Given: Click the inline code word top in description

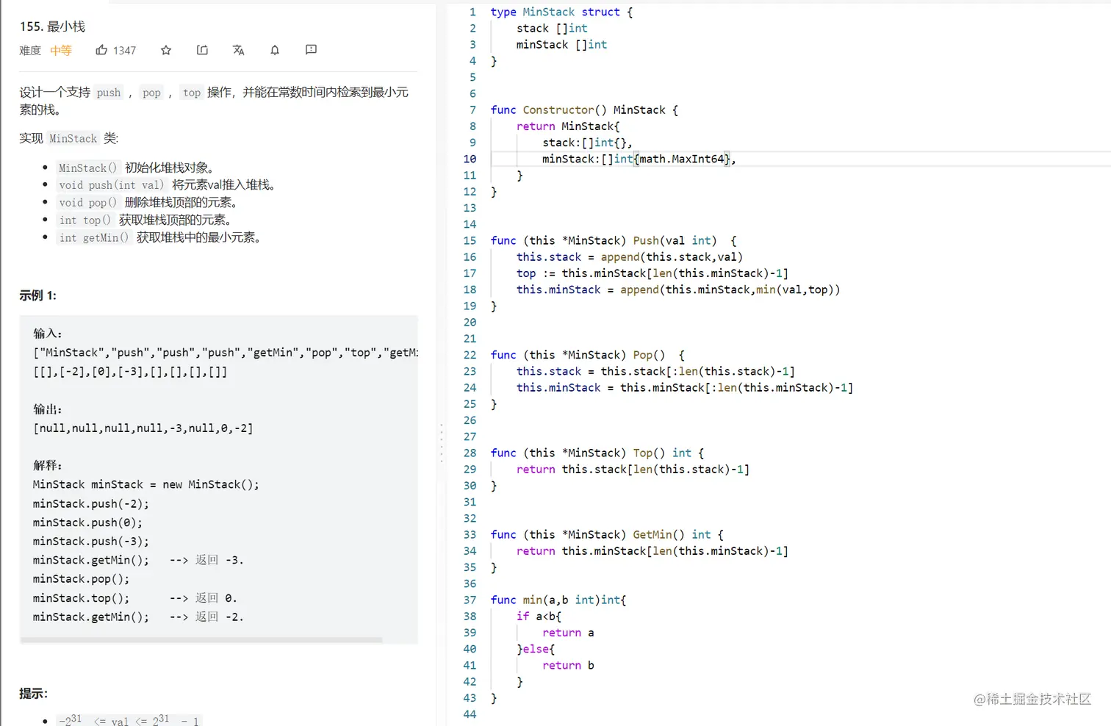Looking at the screenshot, I should [x=192, y=93].
